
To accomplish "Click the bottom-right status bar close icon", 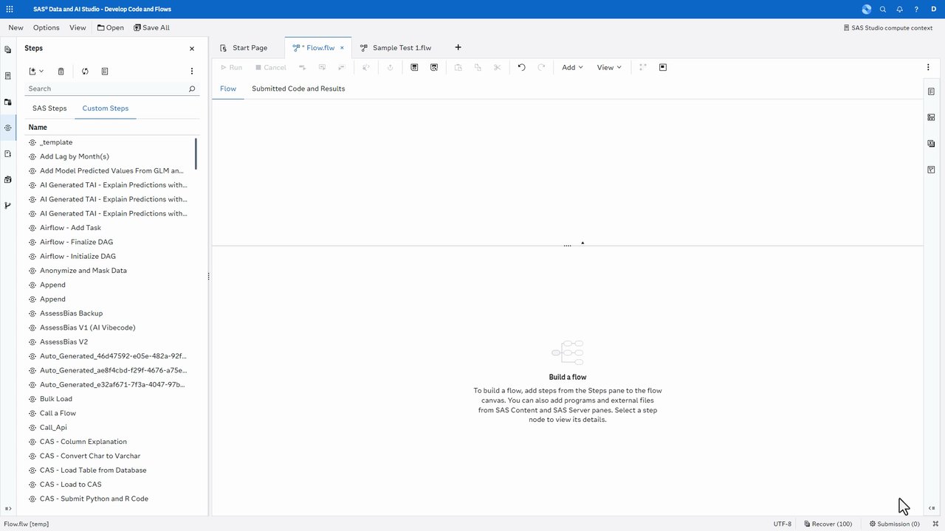I will (935, 524).
